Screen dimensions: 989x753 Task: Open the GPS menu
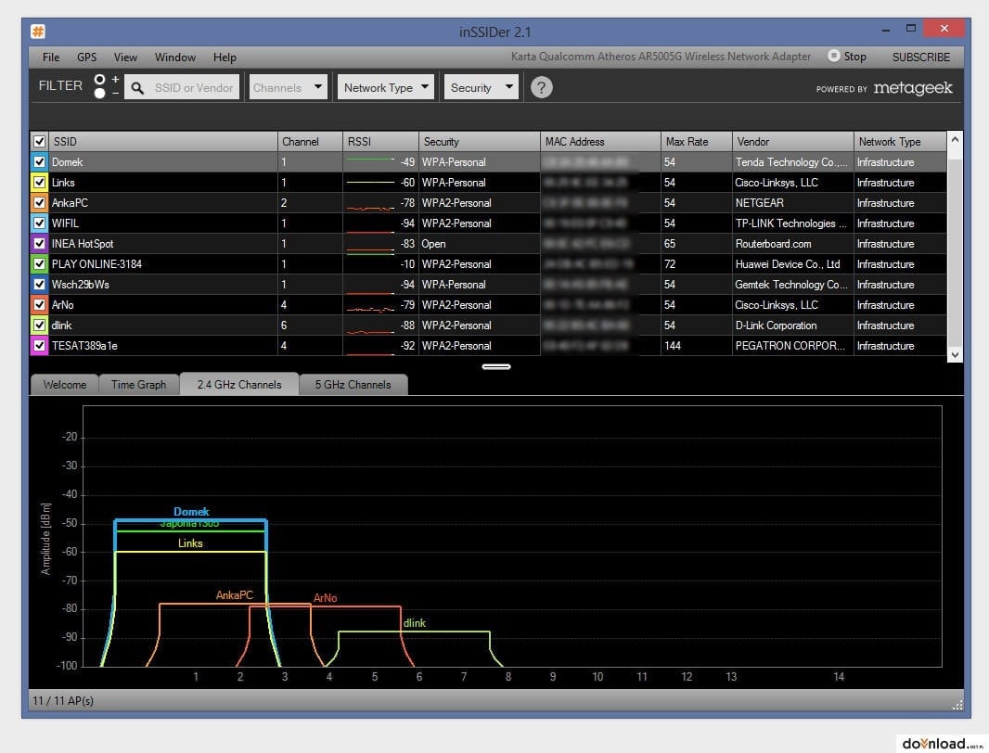point(87,57)
